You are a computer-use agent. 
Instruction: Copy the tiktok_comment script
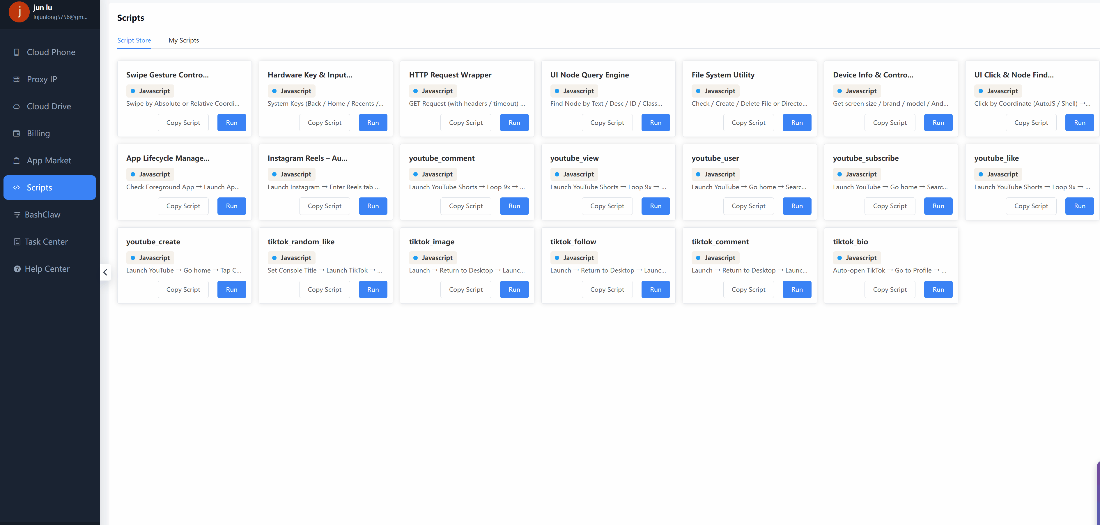(x=749, y=290)
